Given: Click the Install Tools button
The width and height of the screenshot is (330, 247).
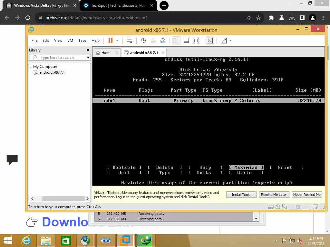Looking at the screenshot, I should [x=241, y=195].
